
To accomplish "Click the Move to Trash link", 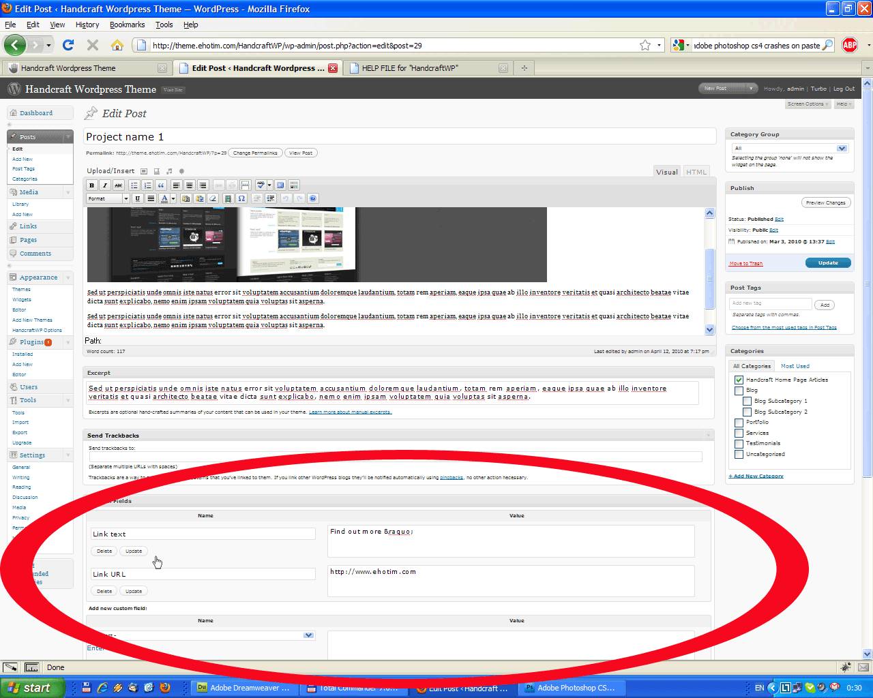I will 745,264.
